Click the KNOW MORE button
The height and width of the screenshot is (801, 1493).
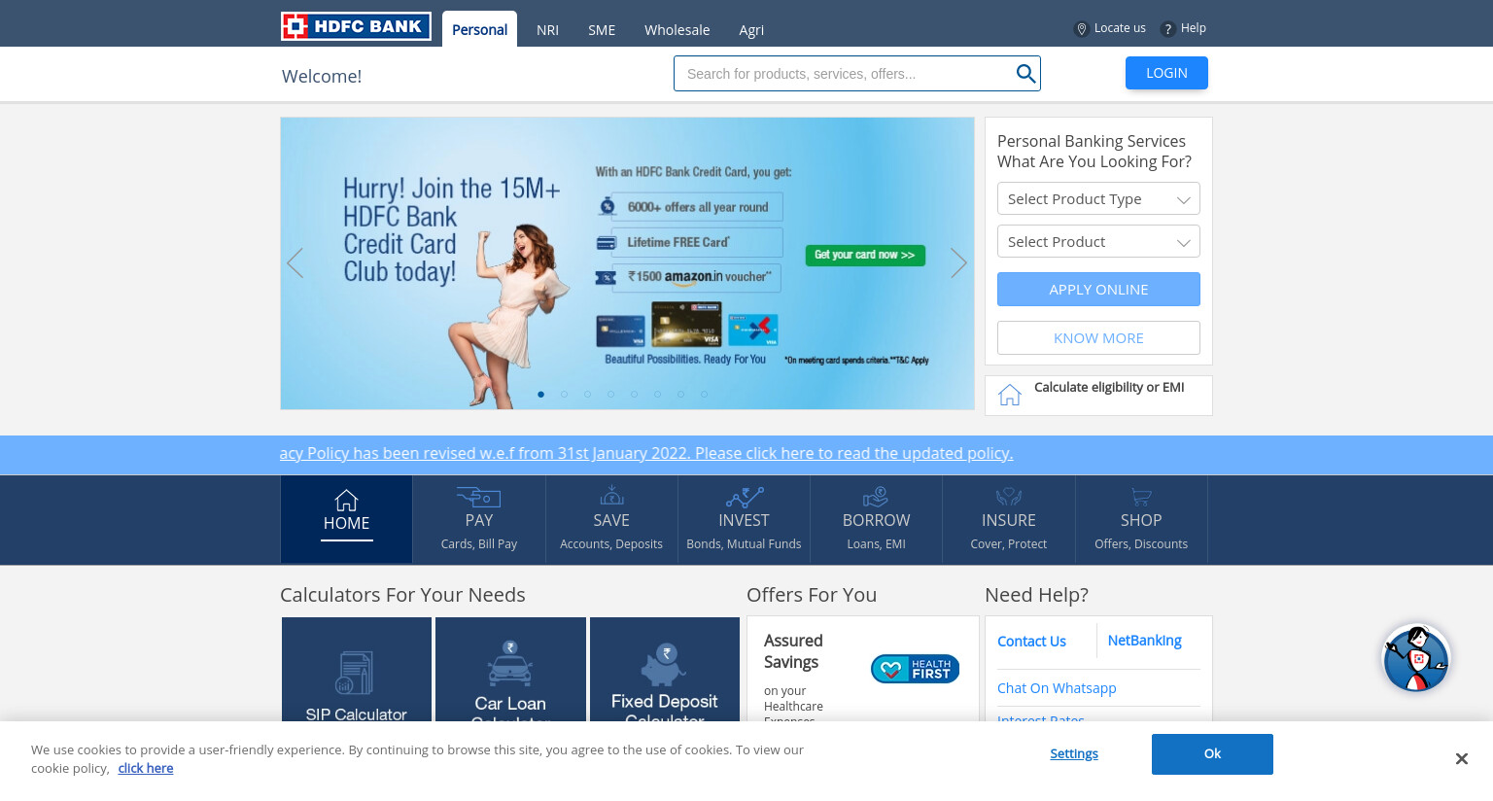pyautogui.click(x=1098, y=337)
